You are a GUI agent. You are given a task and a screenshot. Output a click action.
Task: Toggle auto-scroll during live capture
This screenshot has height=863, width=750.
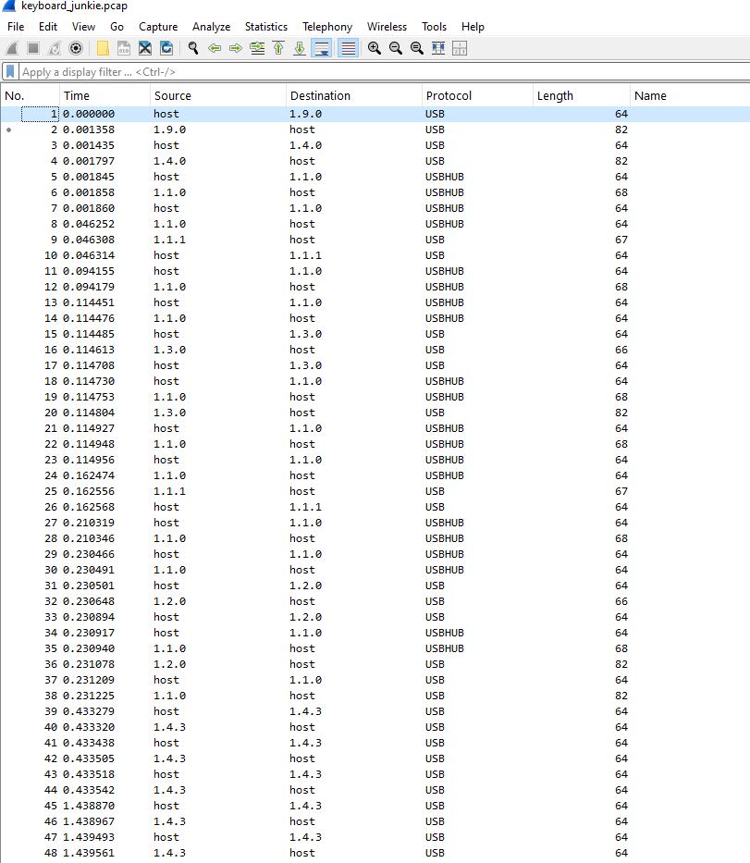pos(322,48)
